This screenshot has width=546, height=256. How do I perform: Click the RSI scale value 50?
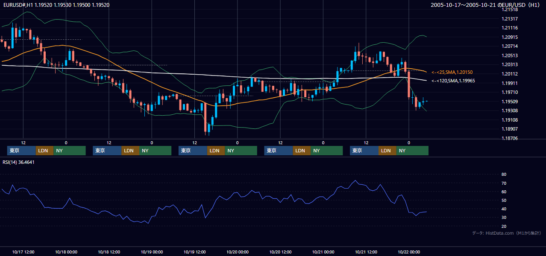(x=504, y=200)
